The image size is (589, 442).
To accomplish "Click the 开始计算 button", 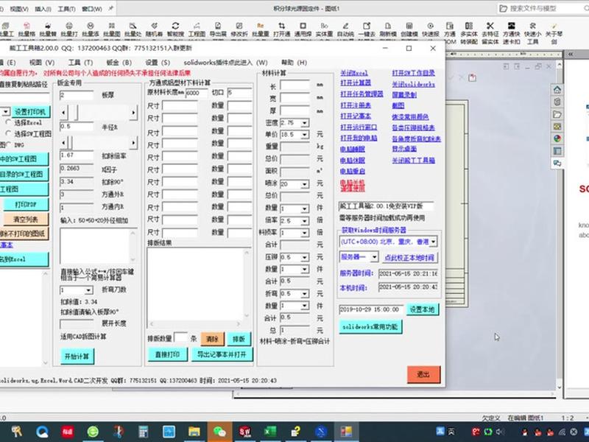I will click(x=77, y=356).
